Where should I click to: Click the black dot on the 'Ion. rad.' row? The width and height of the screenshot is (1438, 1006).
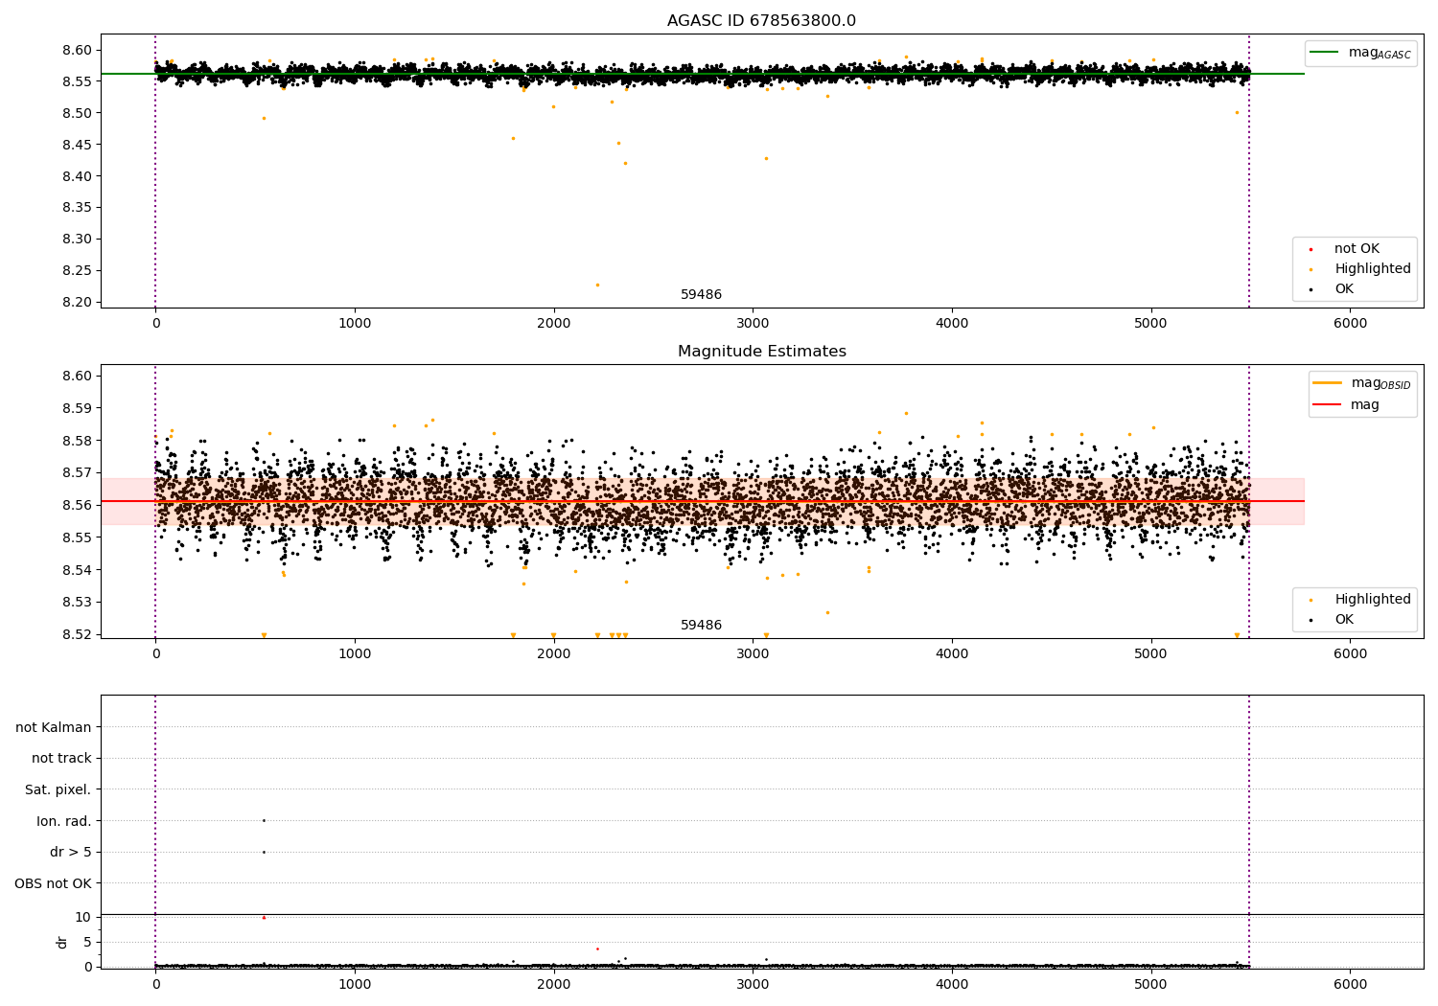(x=264, y=820)
